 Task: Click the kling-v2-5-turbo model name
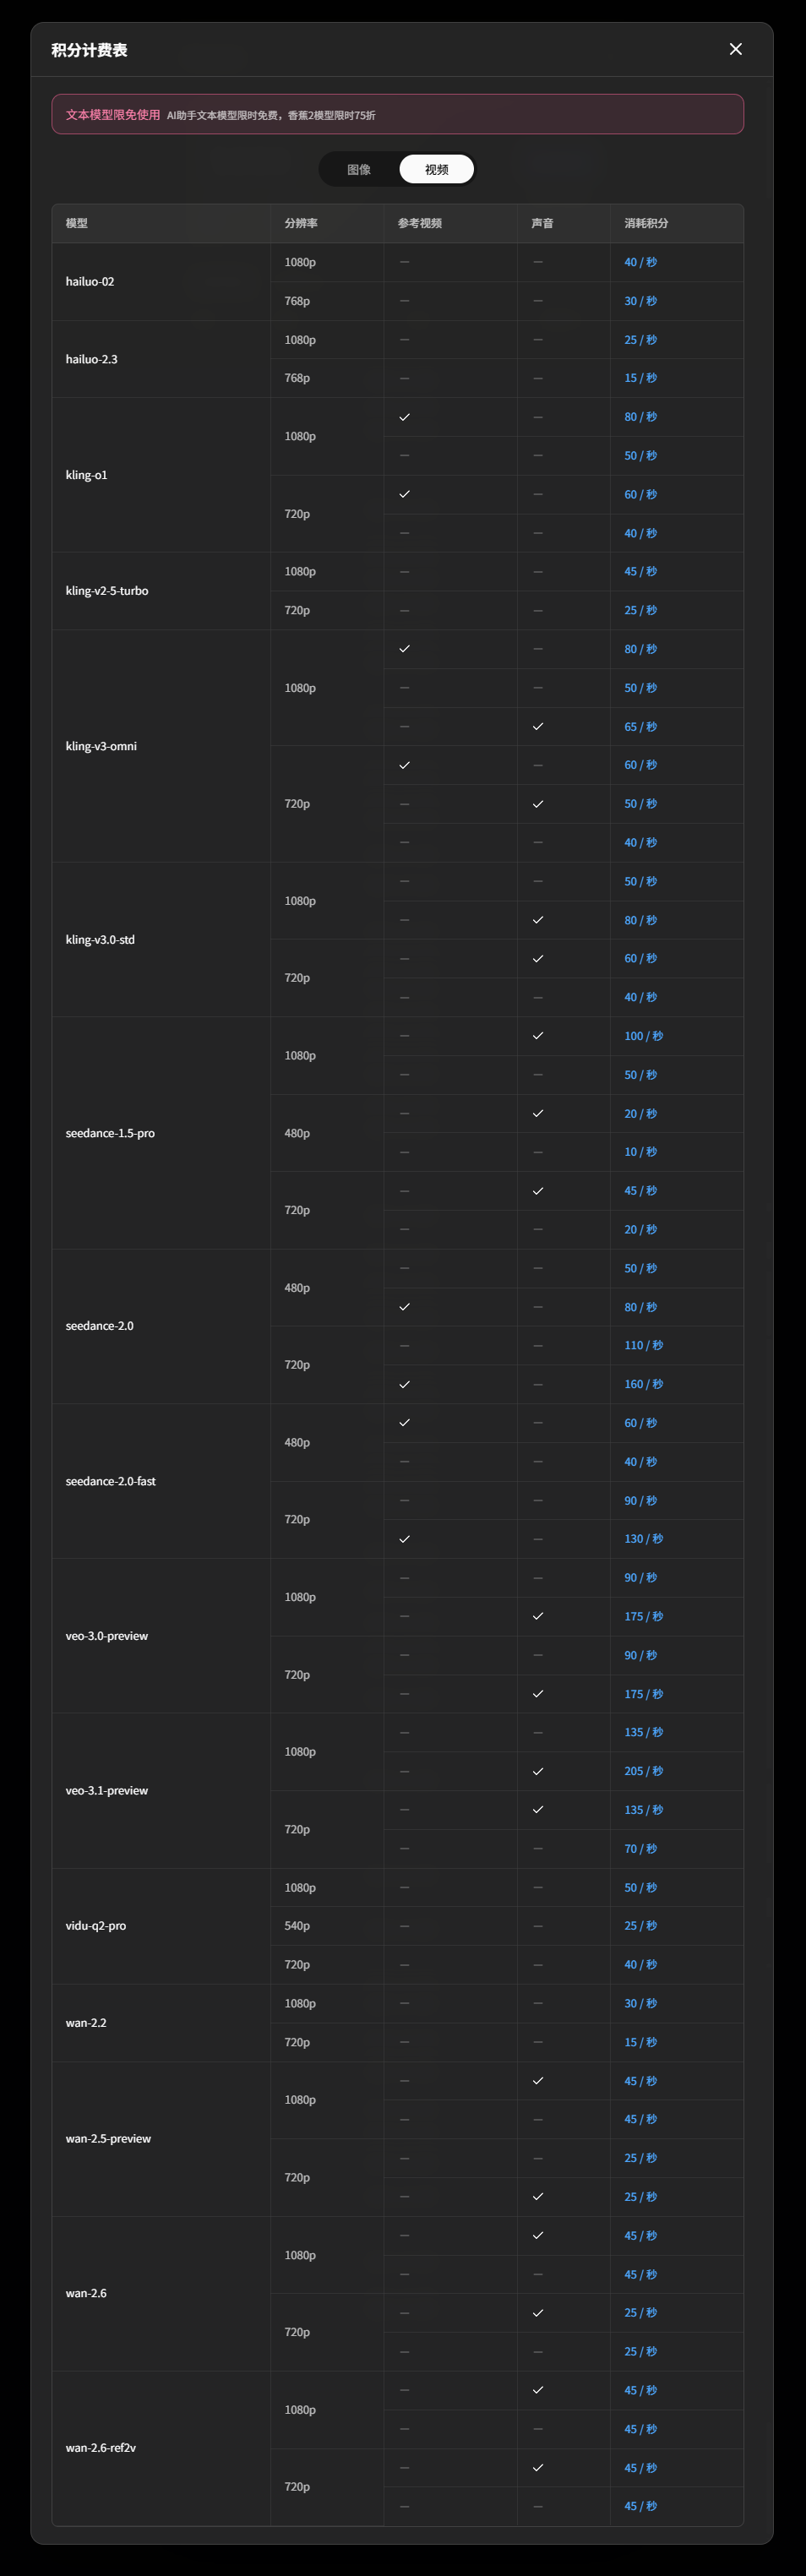point(107,591)
